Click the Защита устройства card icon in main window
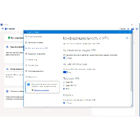Image resolution: width=140 pixels, height=140 pixels. (x=7, y=47)
